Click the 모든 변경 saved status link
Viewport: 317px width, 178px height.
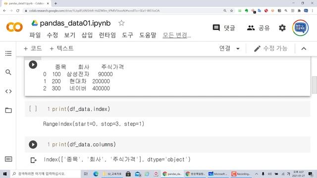177,35
